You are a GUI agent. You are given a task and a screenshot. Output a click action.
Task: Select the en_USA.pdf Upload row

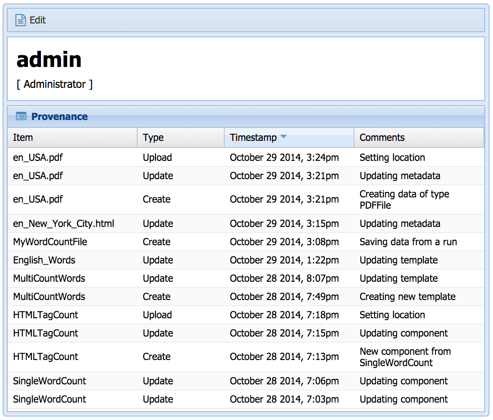pyautogui.click(x=38, y=157)
